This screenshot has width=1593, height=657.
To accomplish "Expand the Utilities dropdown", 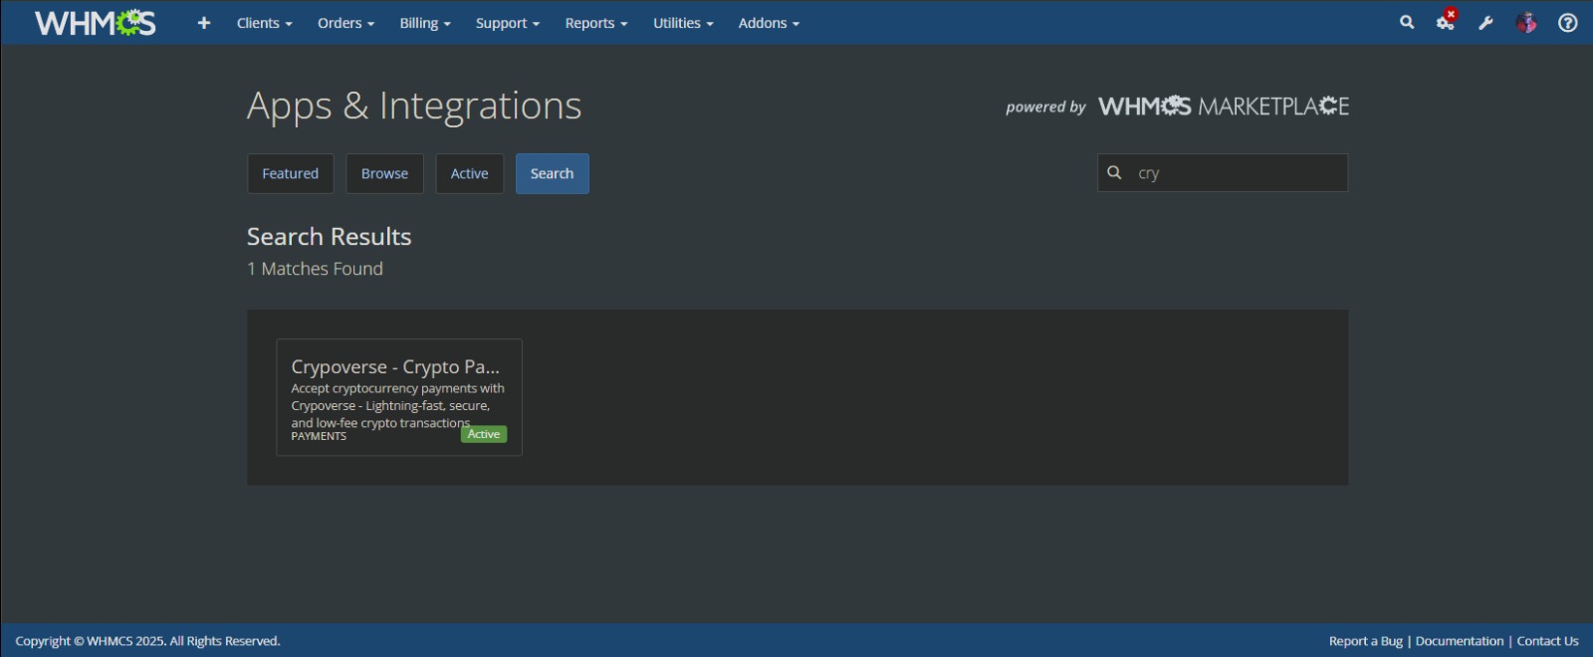I will [683, 23].
